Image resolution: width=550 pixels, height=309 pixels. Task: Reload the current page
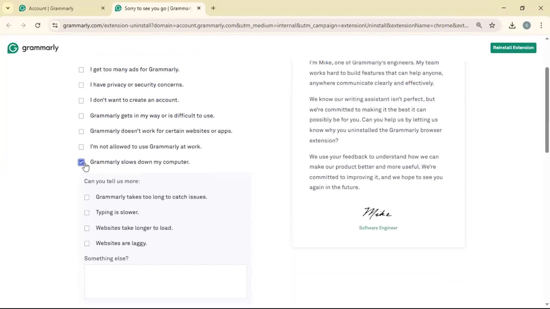[x=38, y=25]
